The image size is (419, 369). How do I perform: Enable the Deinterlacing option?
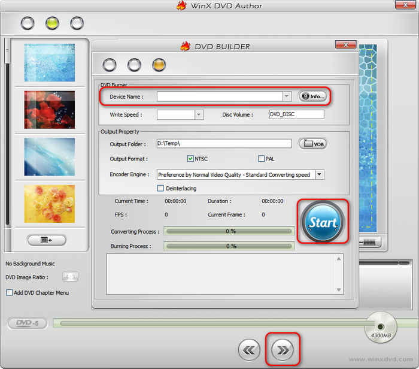160,188
